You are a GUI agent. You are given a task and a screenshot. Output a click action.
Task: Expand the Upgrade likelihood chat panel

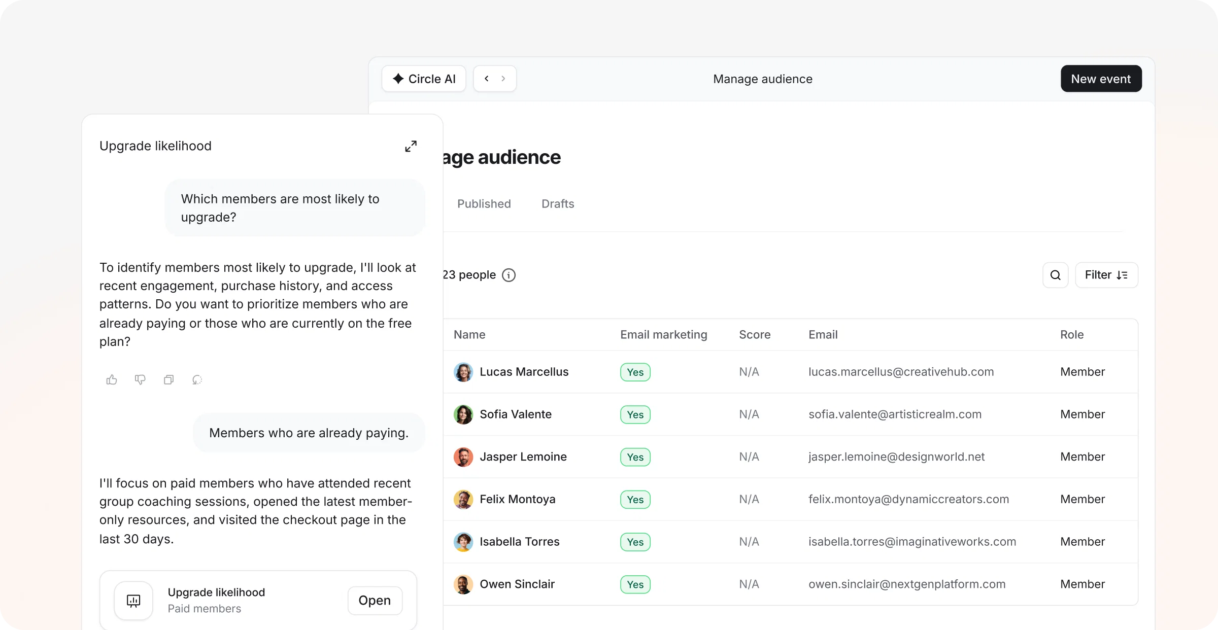pyautogui.click(x=411, y=147)
